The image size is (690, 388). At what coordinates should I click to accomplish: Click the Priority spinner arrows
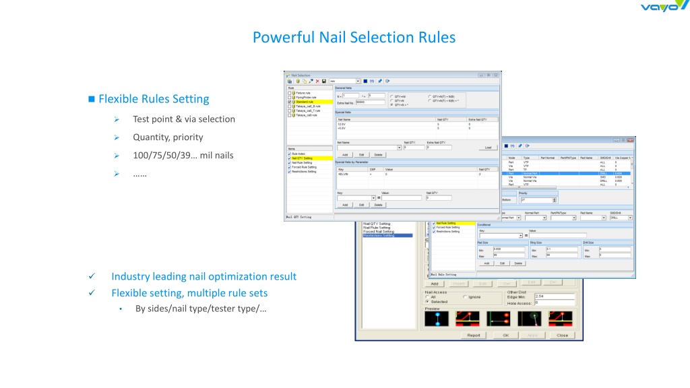click(555, 200)
